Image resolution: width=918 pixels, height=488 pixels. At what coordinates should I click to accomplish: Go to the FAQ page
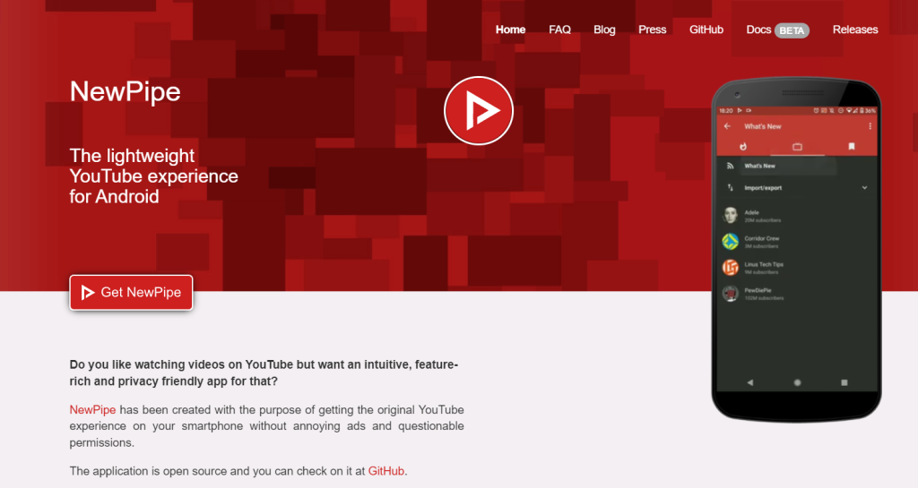click(559, 30)
